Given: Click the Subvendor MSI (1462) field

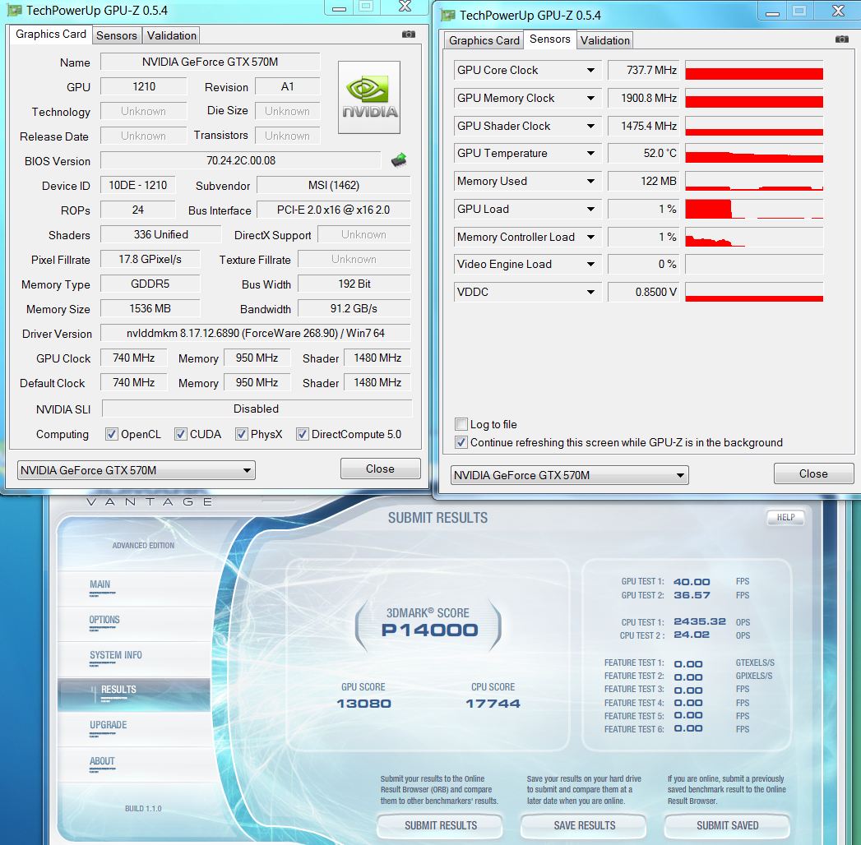Looking at the screenshot, I should coord(334,186).
